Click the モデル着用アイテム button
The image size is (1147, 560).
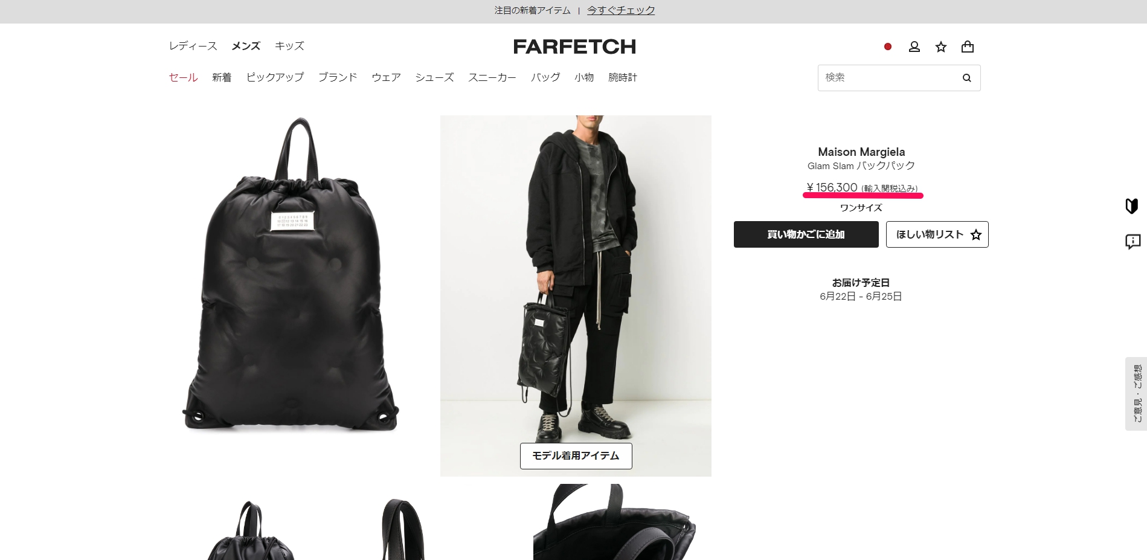tap(576, 456)
